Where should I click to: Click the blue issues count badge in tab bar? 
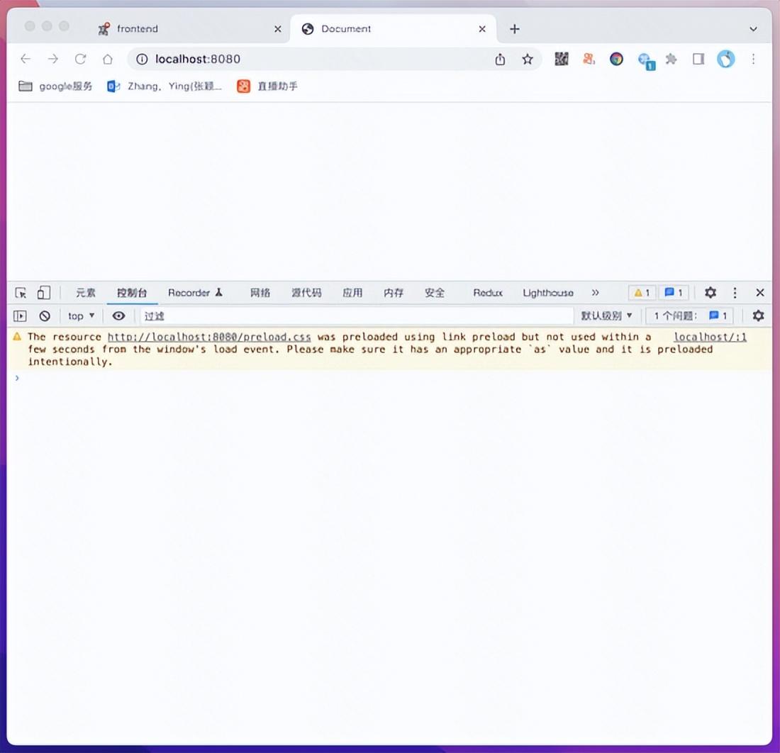pyautogui.click(x=674, y=292)
